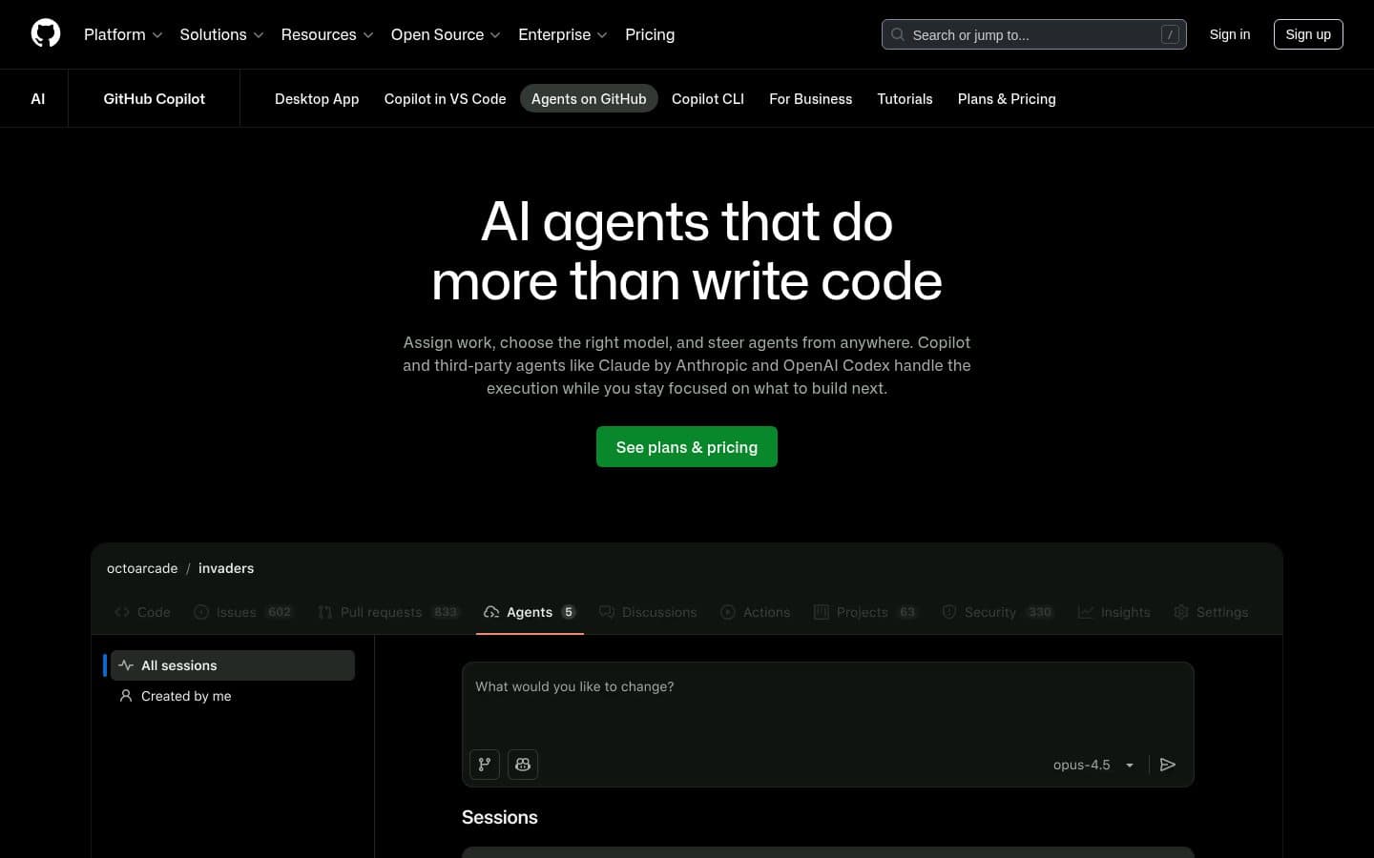This screenshot has width=1374, height=858.
Task: Click the Agents 5 counter badge
Action: coord(569,612)
